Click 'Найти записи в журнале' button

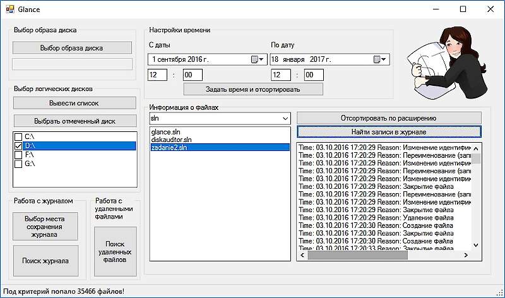pos(389,132)
